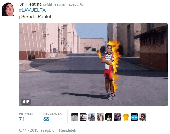Open the #LAVUELTA hashtag
This screenshot has height=134, width=170.
point(32,10)
